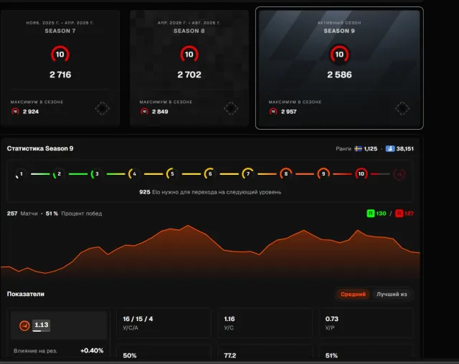Click small level icon beside 2 924
Viewport: 459px width, 364px height.
(x=15, y=111)
